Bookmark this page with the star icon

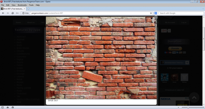click(151, 13)
